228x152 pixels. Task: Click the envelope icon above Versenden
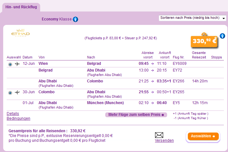pyautogui.click(x=159, y=135)
